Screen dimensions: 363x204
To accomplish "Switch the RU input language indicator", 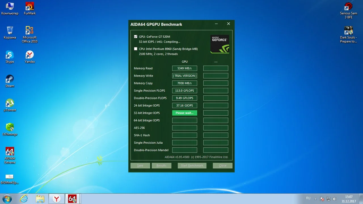I will [x=308, y=198].
